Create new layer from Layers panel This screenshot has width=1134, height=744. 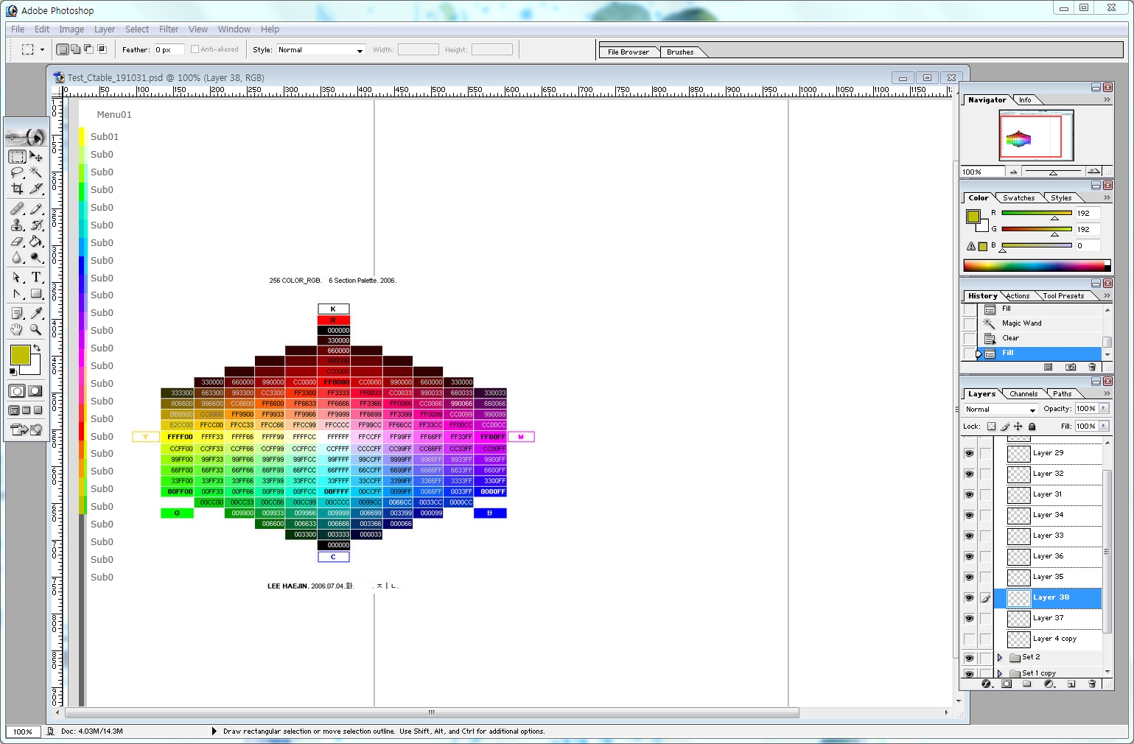coord(1071,684)
